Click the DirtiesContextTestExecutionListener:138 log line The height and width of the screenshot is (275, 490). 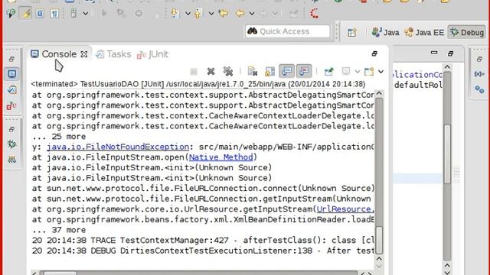203,251
